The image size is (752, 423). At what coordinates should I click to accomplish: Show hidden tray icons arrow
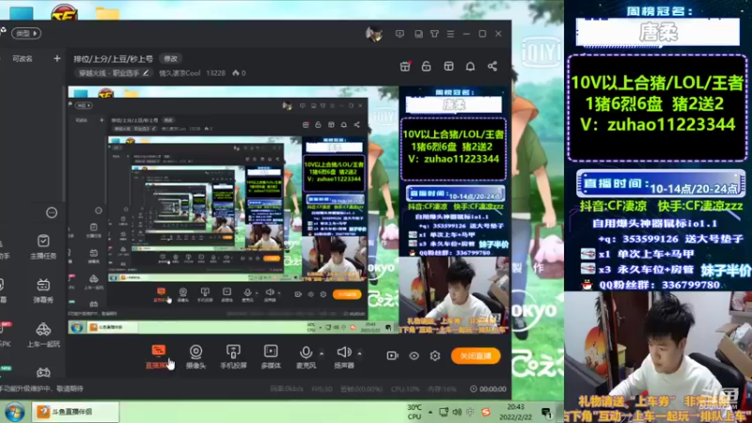coord(431,412)
